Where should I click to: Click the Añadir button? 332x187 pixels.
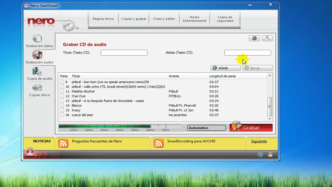[x=226, y=68]
